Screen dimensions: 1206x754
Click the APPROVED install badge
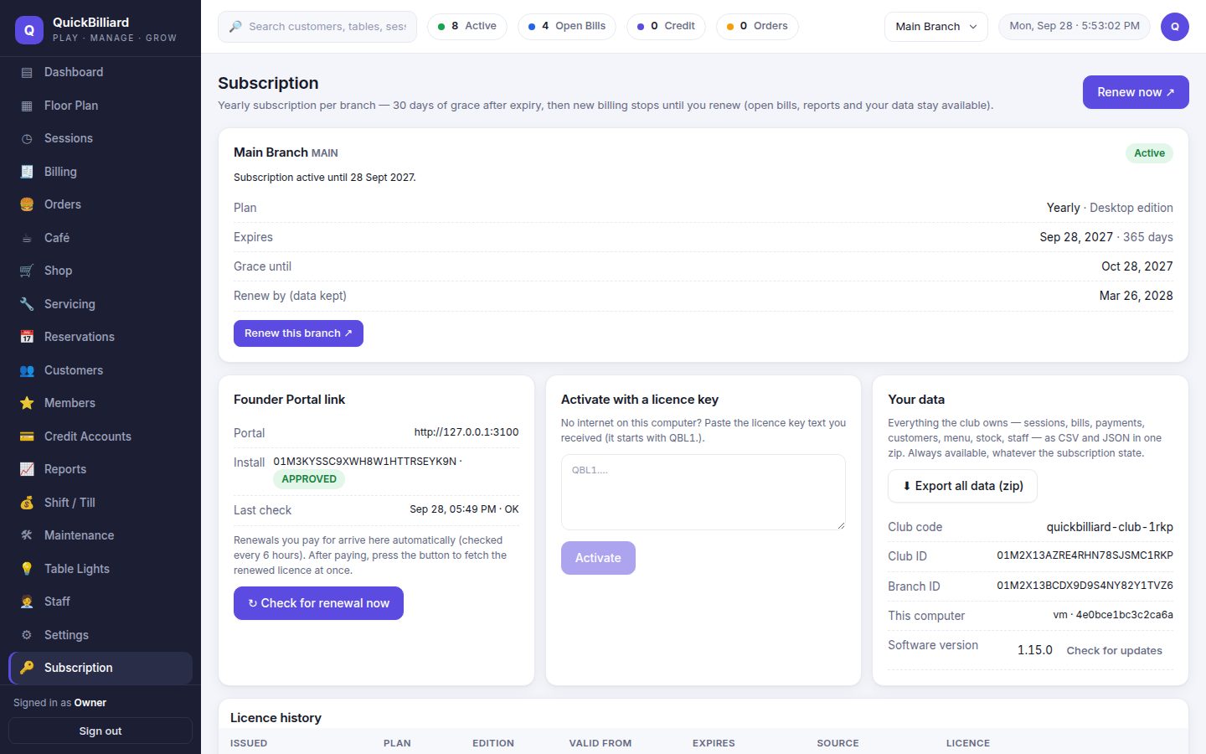pos(309,479)
